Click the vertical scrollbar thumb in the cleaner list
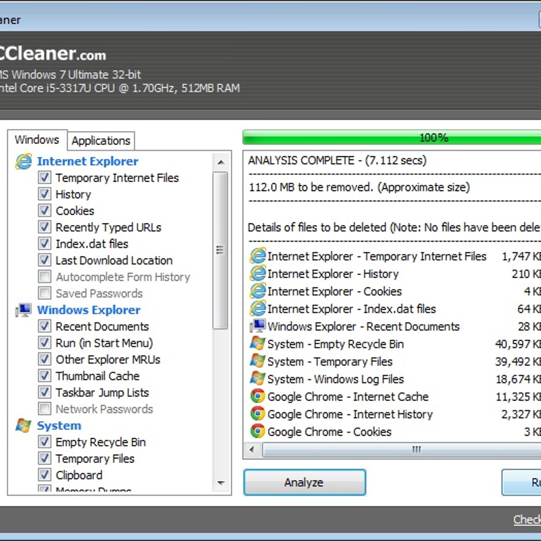 coord(221,250)
